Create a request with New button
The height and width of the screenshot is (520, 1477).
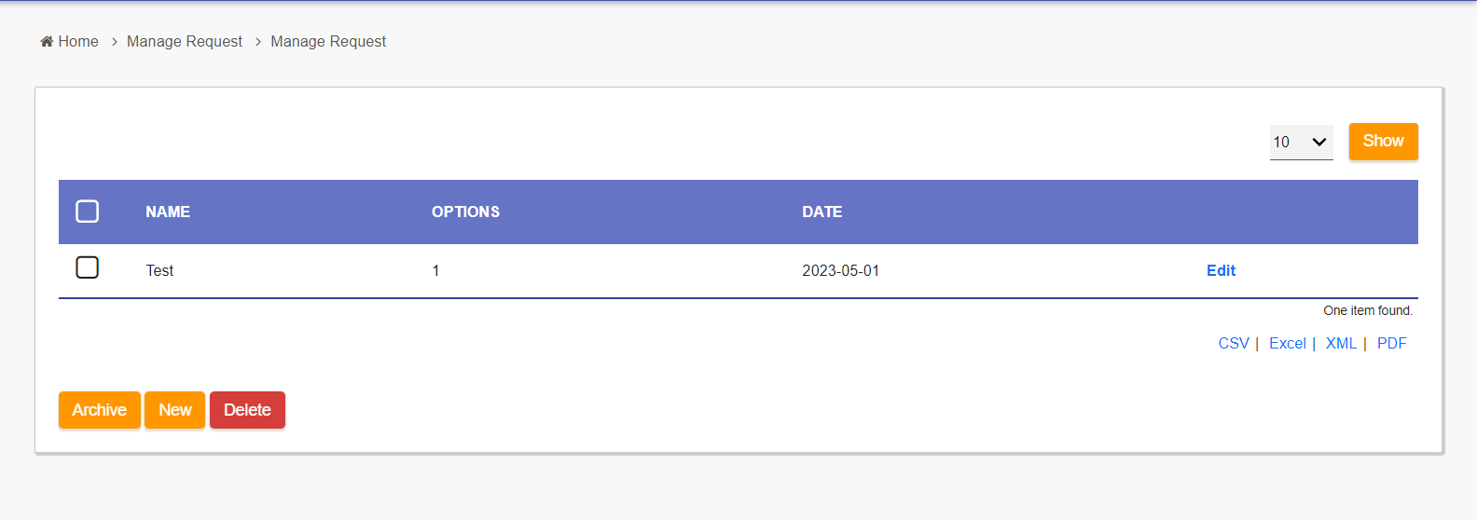point(174,410)
